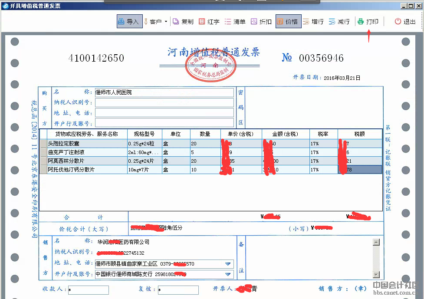Toggle the 价格 tax-inclusive price button

tap(287, 22)
